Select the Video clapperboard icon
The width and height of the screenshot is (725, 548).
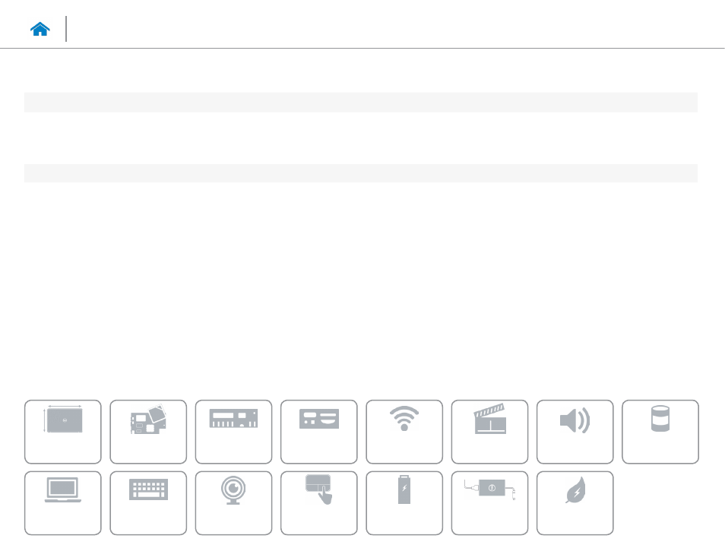489,432
